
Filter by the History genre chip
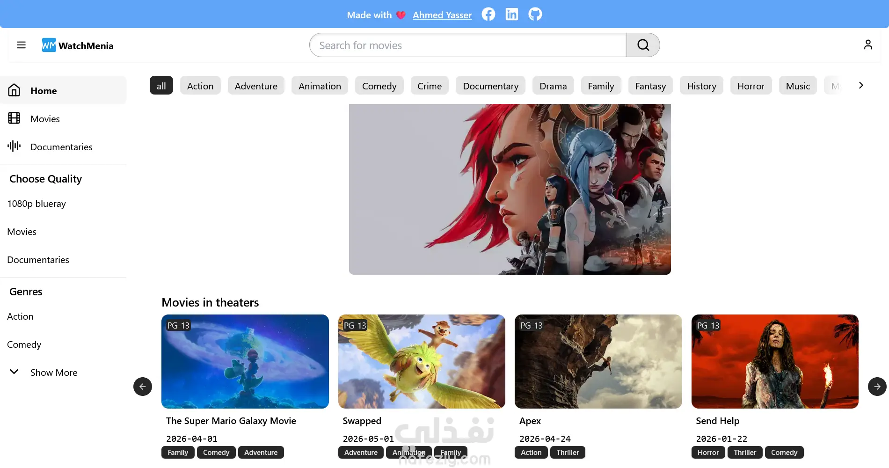(702, 86)
